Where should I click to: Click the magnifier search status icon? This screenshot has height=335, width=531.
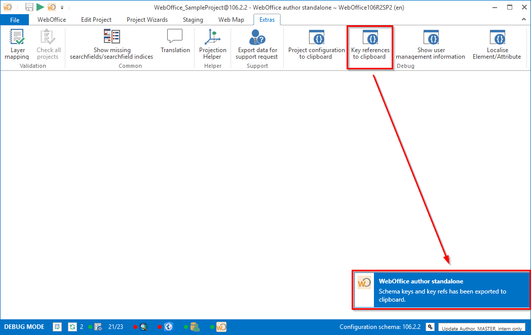tap(143, 327)
